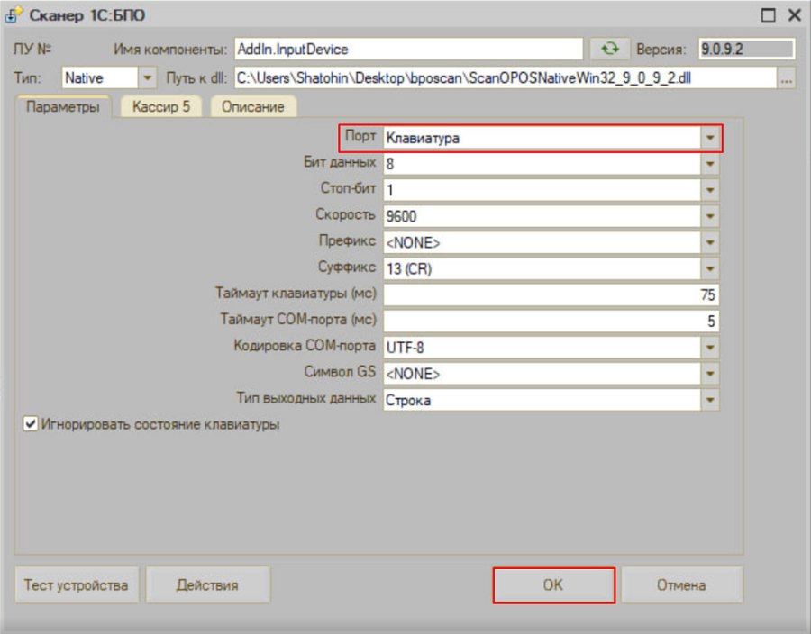Click the Имя компоненты input field
811x634 pixels.
pyautogui.click(x=408, y=50)
